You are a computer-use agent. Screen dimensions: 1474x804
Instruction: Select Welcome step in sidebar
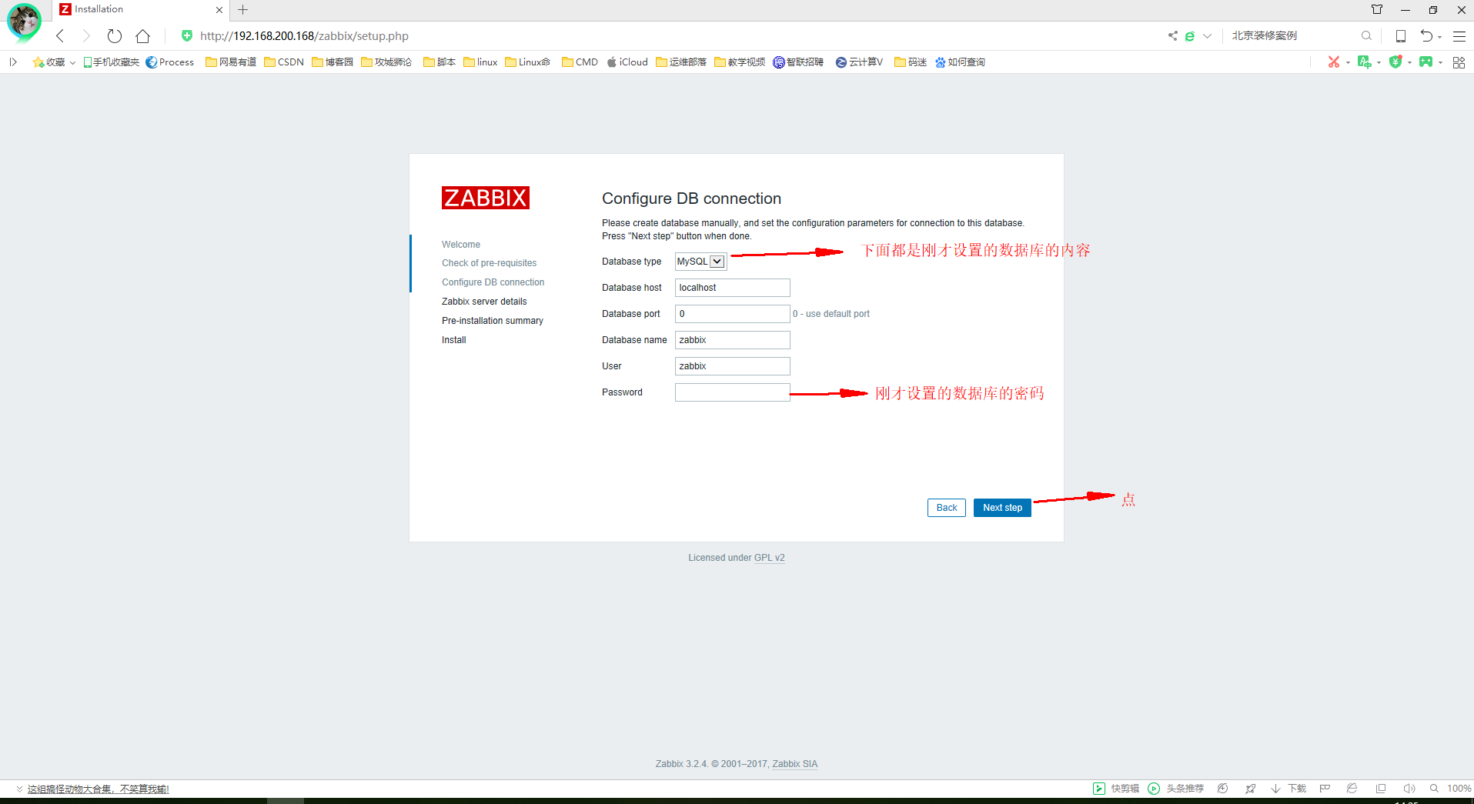(x=461, y=245)
